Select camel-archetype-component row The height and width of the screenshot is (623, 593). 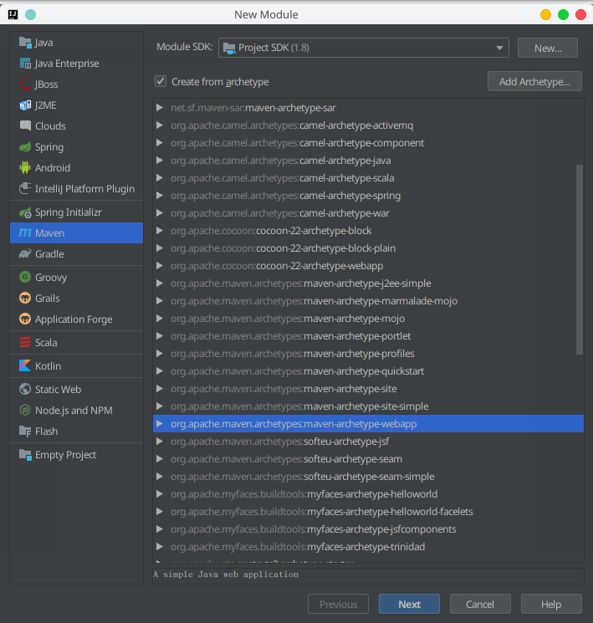369,143
